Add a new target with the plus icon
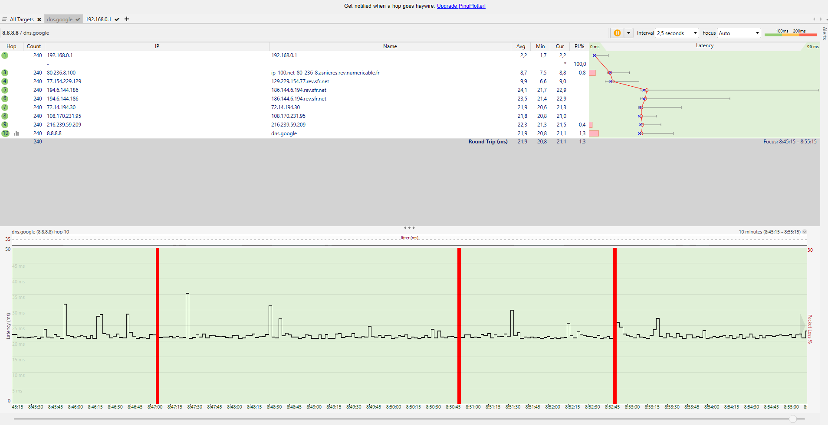Screen dimensions: 828x425 127,19
